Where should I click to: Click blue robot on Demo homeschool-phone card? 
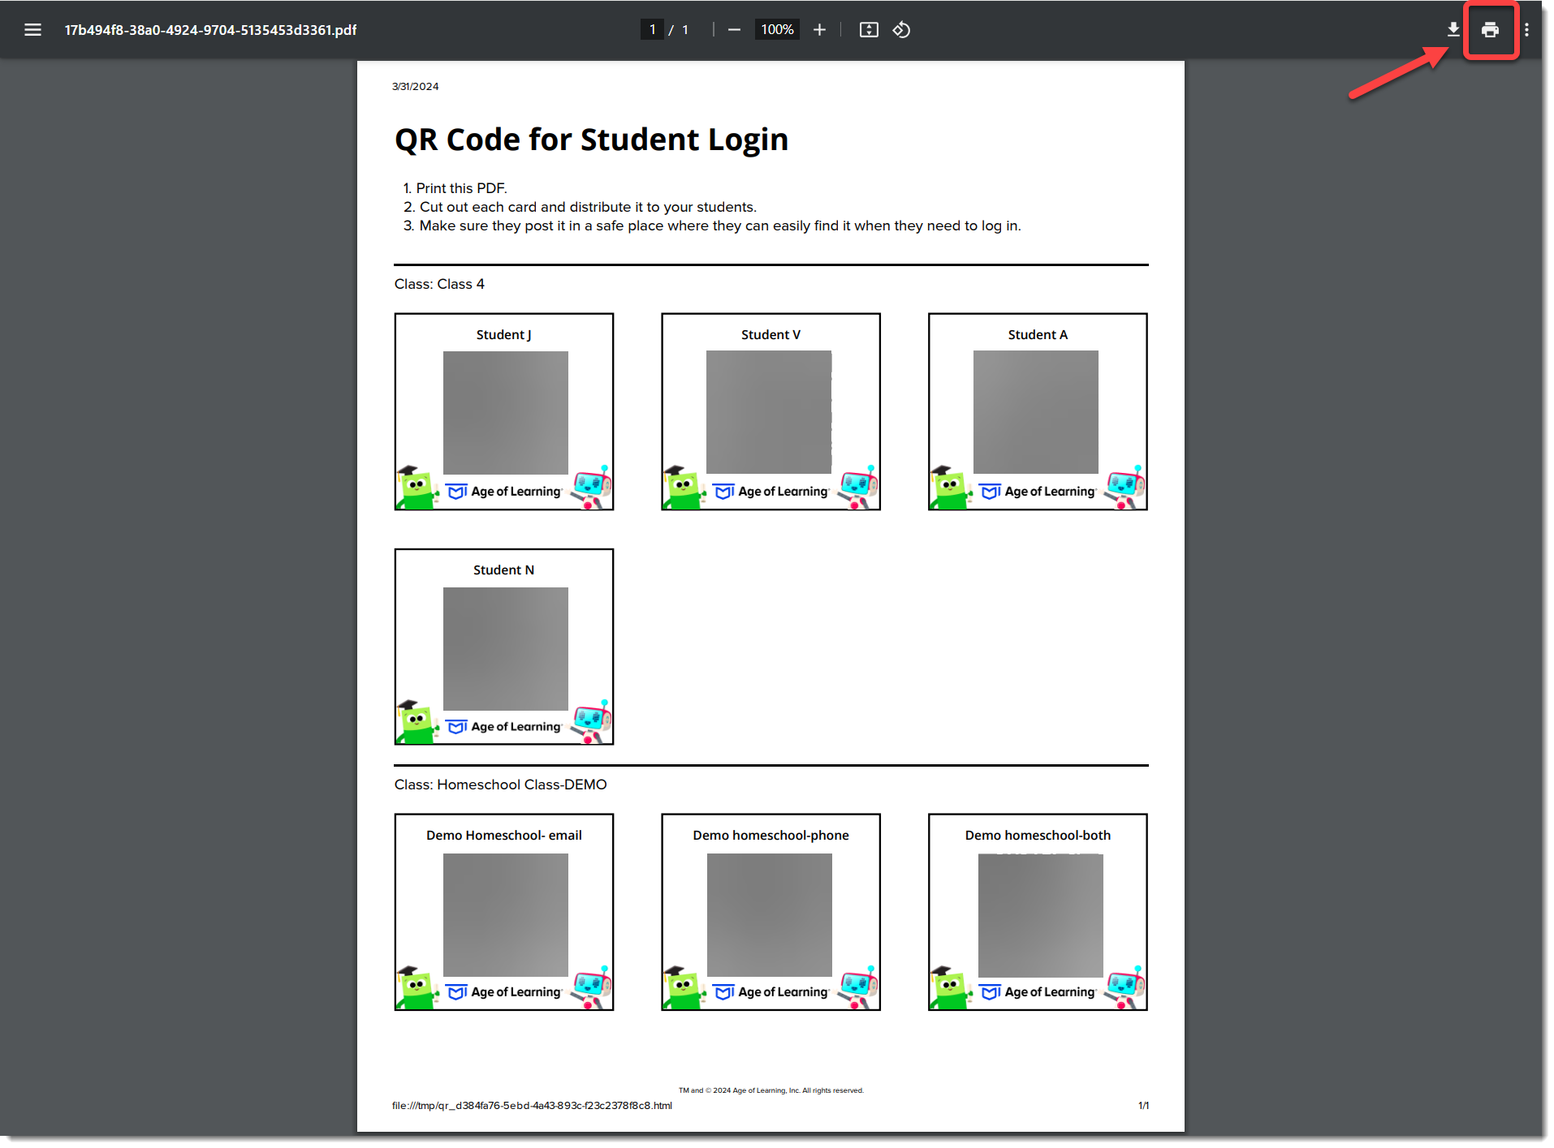click(x=858, y=988)
